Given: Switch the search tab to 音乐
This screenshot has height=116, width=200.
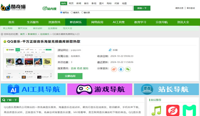Looking at the screenshot, I should tap(86, 3).
